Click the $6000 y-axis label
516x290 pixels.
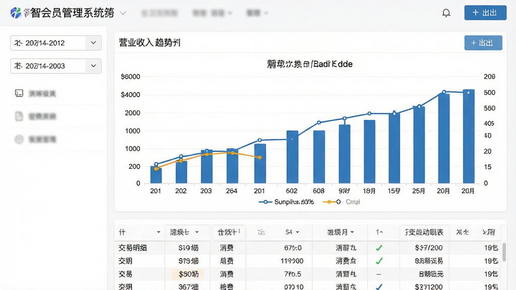[131, 77]
